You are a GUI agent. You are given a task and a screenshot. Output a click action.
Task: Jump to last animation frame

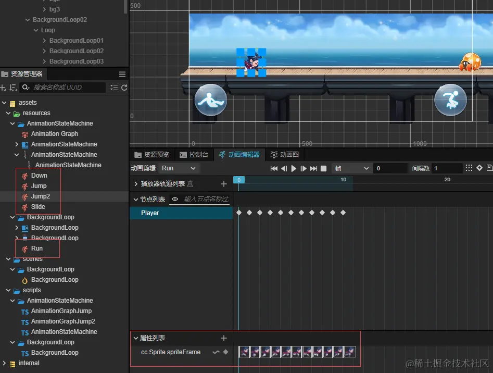coord(313,169)
